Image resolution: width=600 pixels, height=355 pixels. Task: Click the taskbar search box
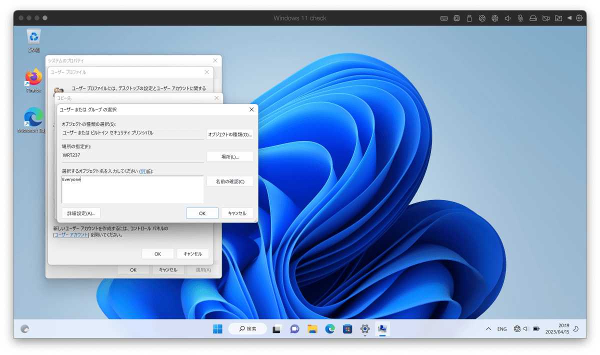pyautogui.click(x=247, y=329)
